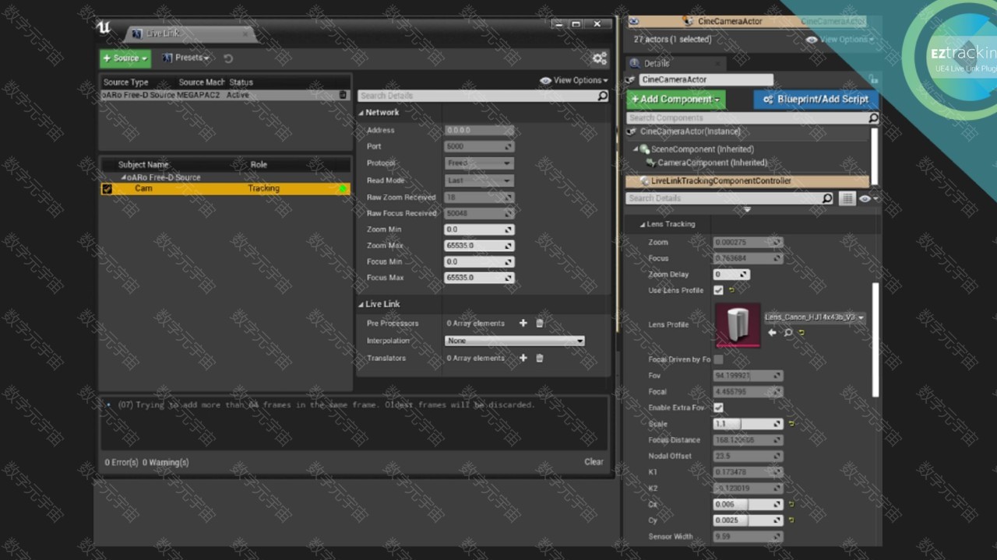Browse to Lens Profile asset with magnifier icon
Image resolution: width=997 pixels, height=560 pixels.
click(x=787, y=332)
